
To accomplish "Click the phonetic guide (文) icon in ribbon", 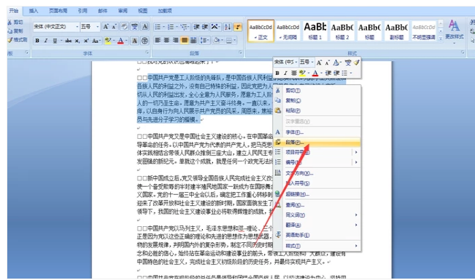I will tap(134, 27).
